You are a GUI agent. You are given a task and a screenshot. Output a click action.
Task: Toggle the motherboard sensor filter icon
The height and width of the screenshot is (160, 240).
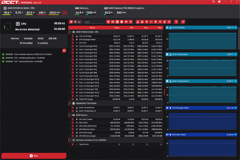[x=117, y=22]
